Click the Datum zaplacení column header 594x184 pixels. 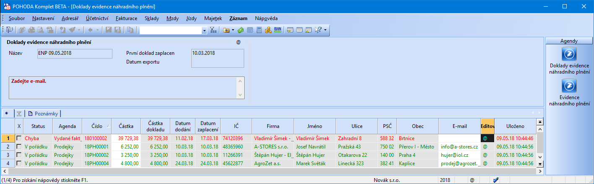coord(208,126)
